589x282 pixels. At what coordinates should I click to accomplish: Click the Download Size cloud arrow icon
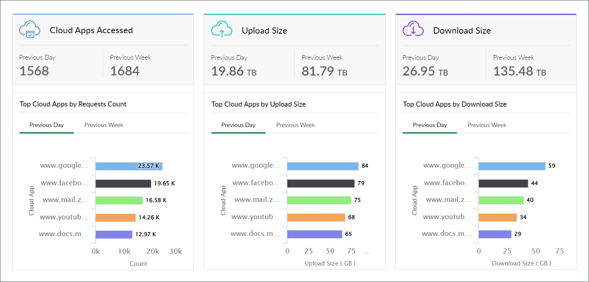[x=413, y=30]
